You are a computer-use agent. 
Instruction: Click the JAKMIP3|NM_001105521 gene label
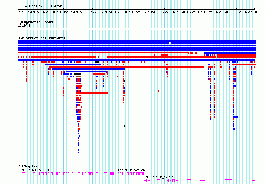pos(36,170)
